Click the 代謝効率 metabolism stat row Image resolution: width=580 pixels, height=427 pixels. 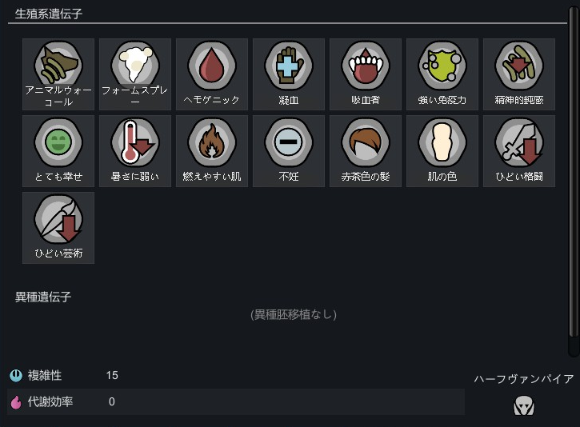[236, 401]
